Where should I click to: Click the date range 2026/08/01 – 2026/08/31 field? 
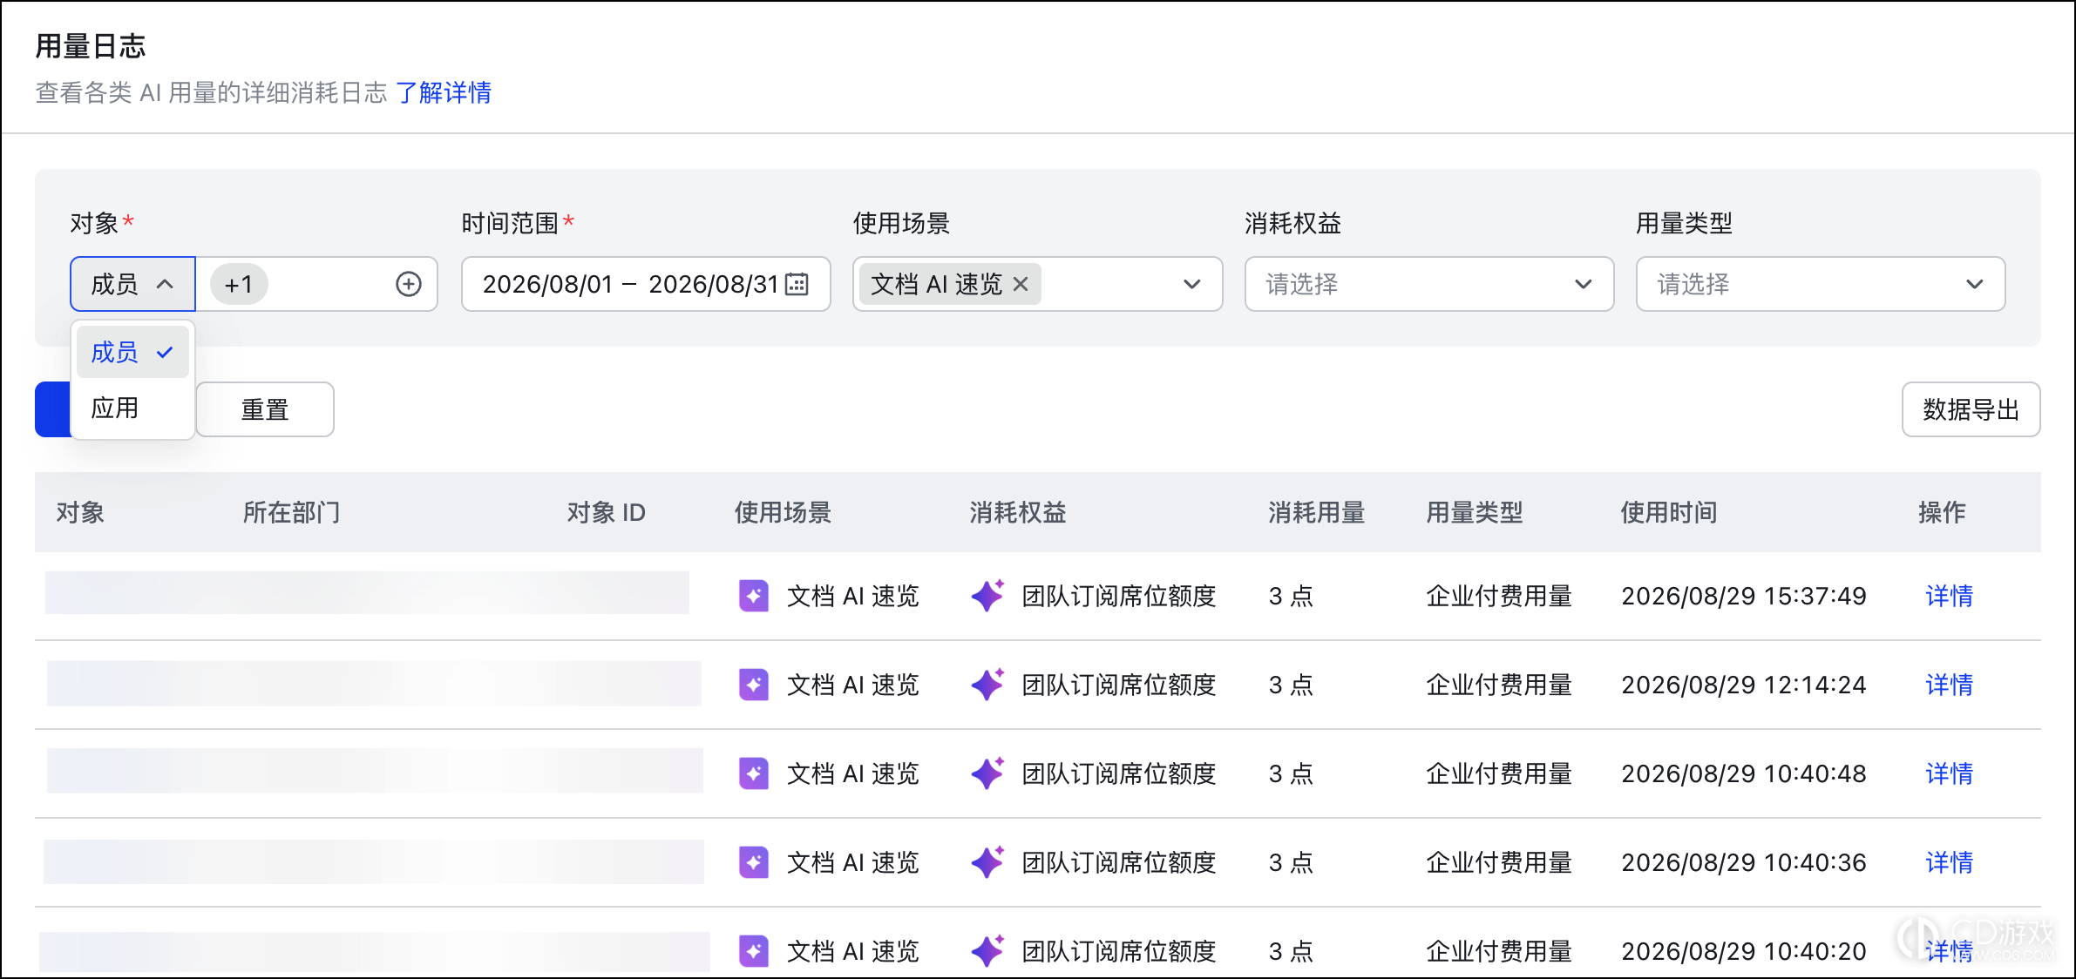click(646, 284)
